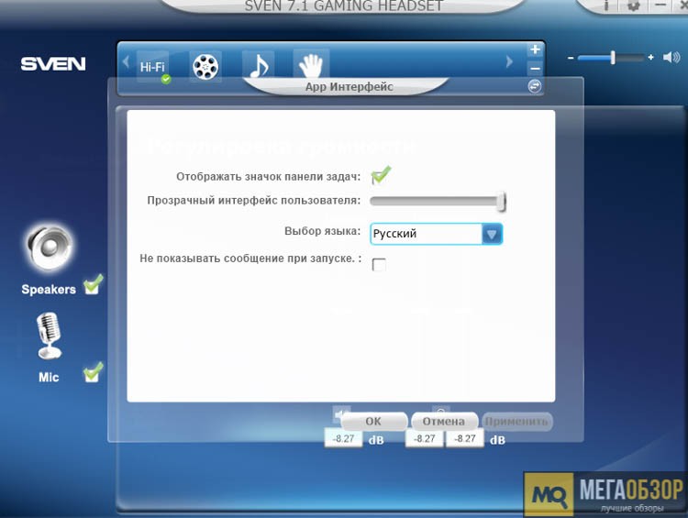Adjust the interface transparency slider

click(x=438, y=202)
